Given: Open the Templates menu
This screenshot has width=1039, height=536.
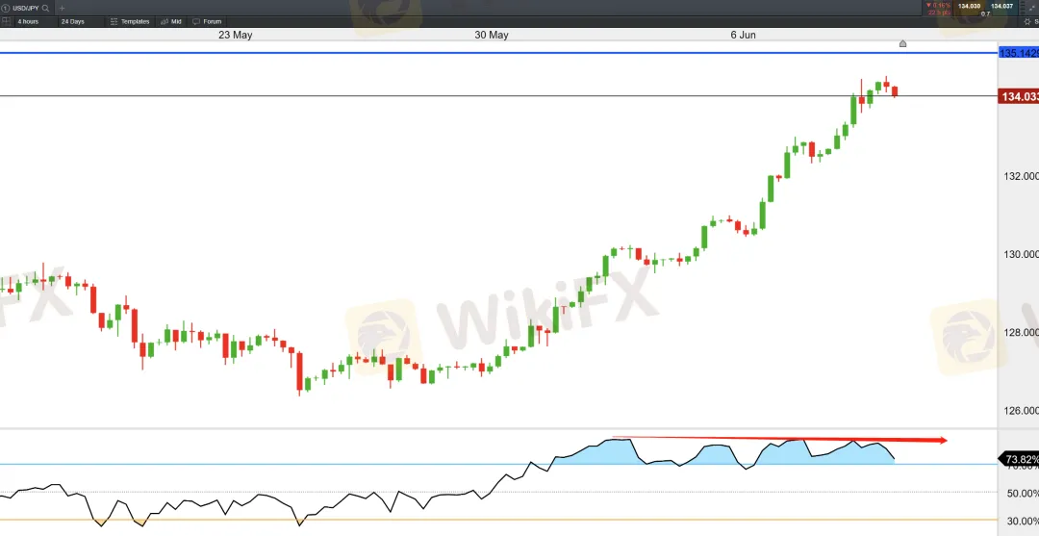Looking at the screenshot, I should (130, 21).
